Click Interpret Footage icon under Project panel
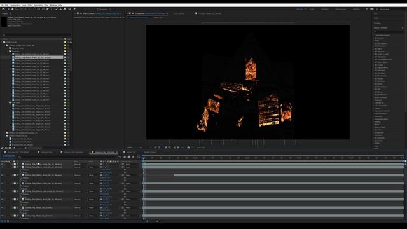The width and height of the screenshot is (407, 229). pos(2,148)
